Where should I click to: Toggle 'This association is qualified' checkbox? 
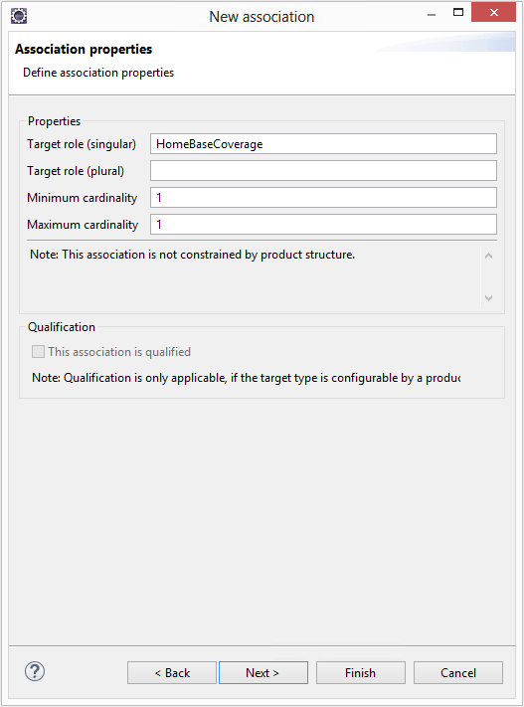pos(39,352)
